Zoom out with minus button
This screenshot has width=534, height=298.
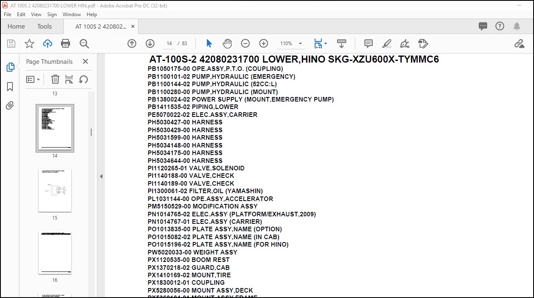click(x=245, y=44)
